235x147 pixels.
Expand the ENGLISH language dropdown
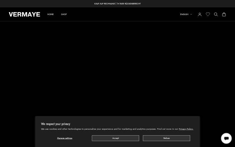coord(186,14)
